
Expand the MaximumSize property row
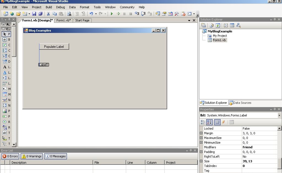pos(201,138)
